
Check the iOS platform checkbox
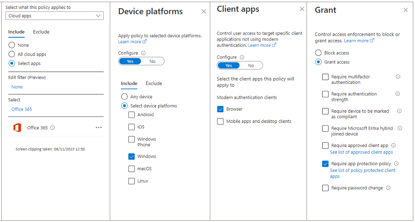tap(131, 127)
